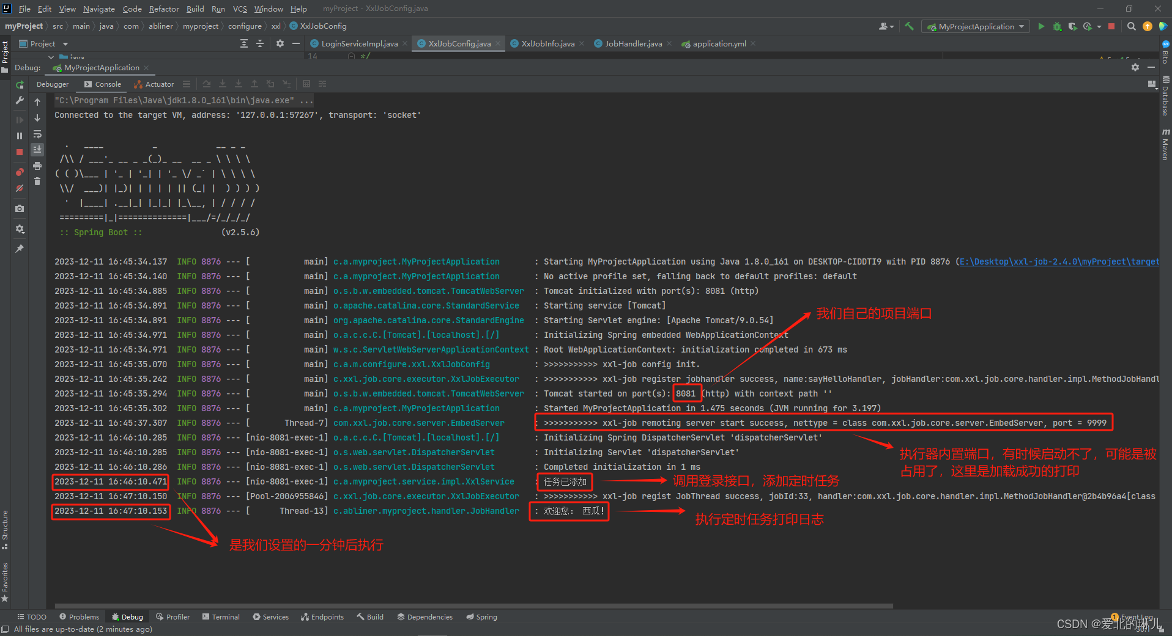Viewport: 1172px width, 636px height.
Task: Click the orange update arrow icon
Action: (x=1148, y=26)
